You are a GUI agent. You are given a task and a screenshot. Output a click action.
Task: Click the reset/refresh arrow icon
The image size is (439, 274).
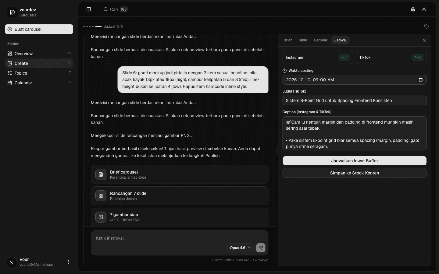tap(427, 26)
